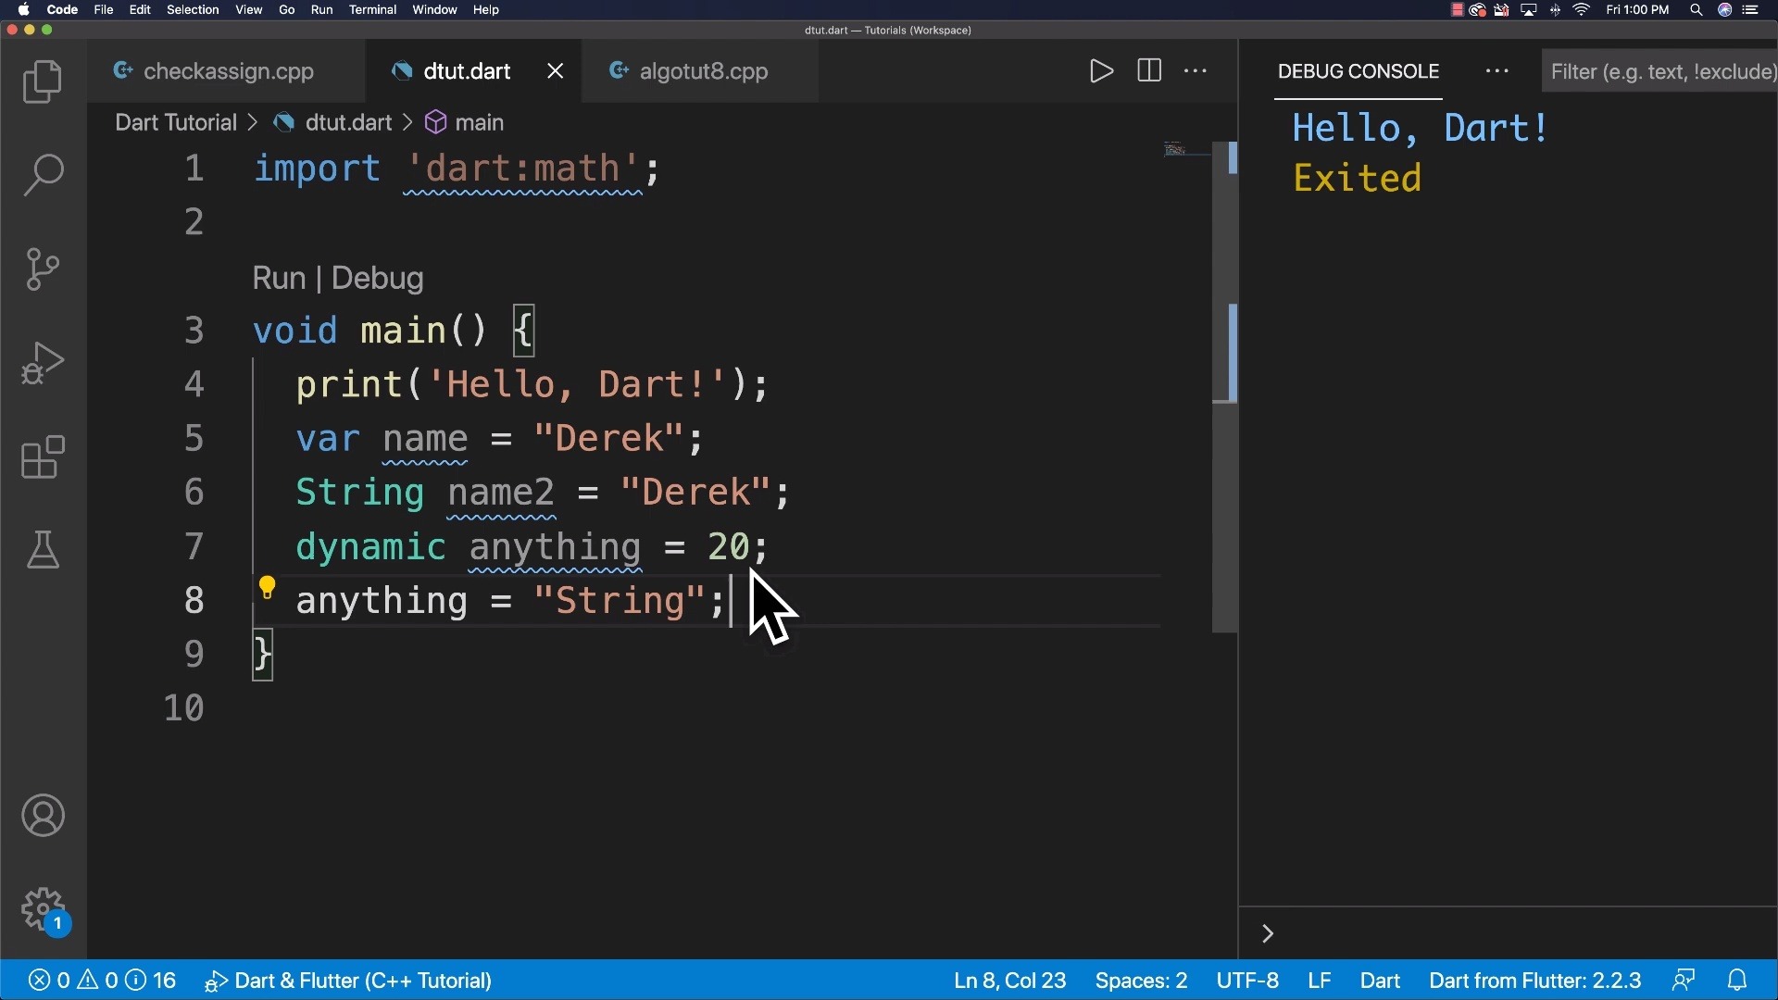The width and height of the screenshot is (1778, 1000).
Task: Click the name2 variable on line 6
Action: tap(501, 493)
